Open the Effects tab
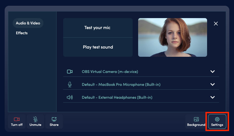The width and height of the screenshot is (234, 136). (22, 33)
